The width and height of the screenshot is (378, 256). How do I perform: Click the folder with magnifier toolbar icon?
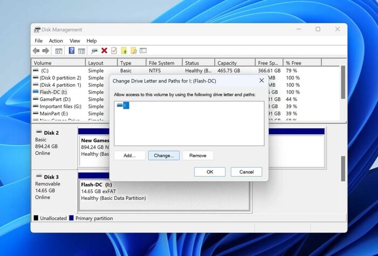133,51
